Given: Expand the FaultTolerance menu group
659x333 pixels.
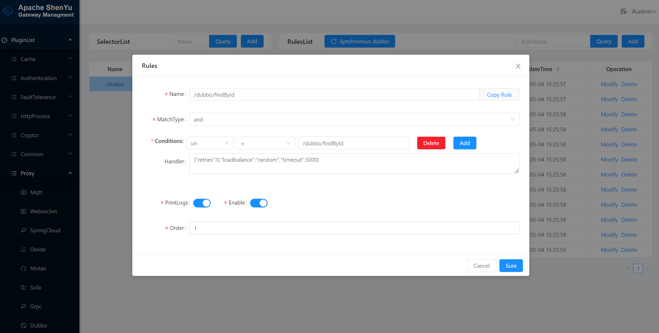Looking at the screenshot, I should click(39, 97).
